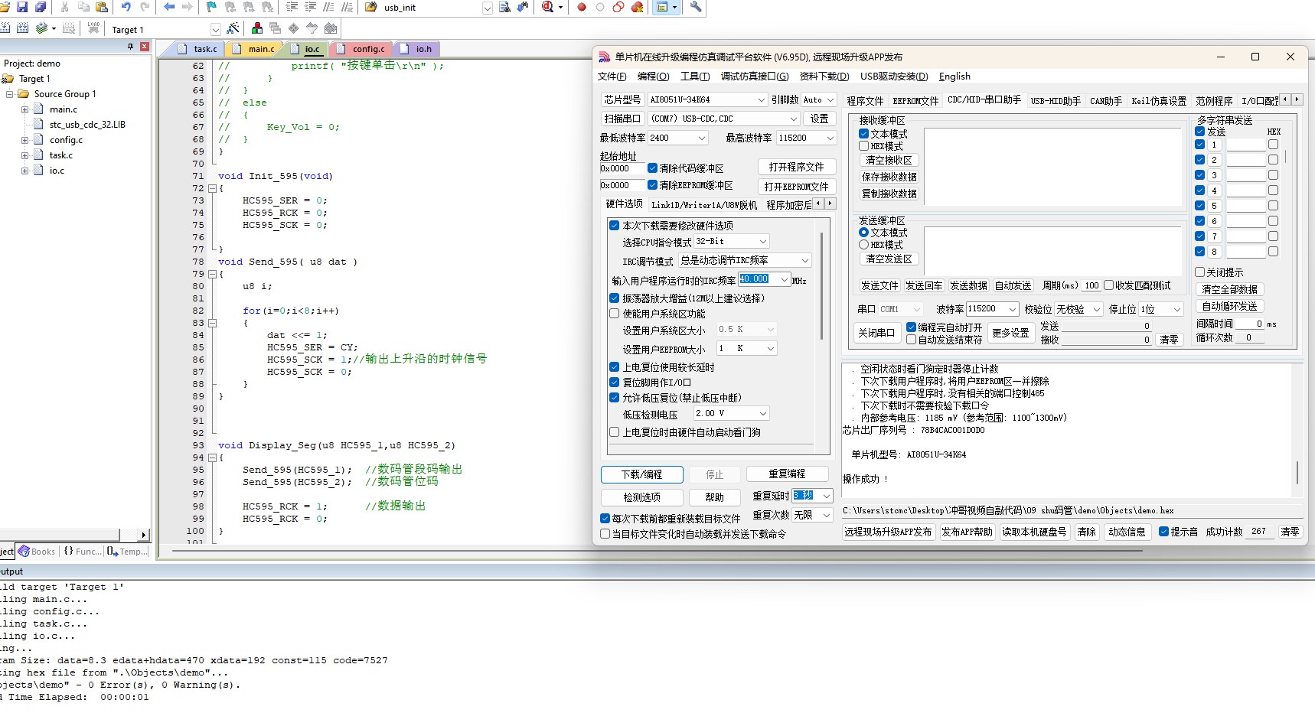Click the Undo arrow icon
The width and height of the screenshot is (1315, 713).
point(126,7)
